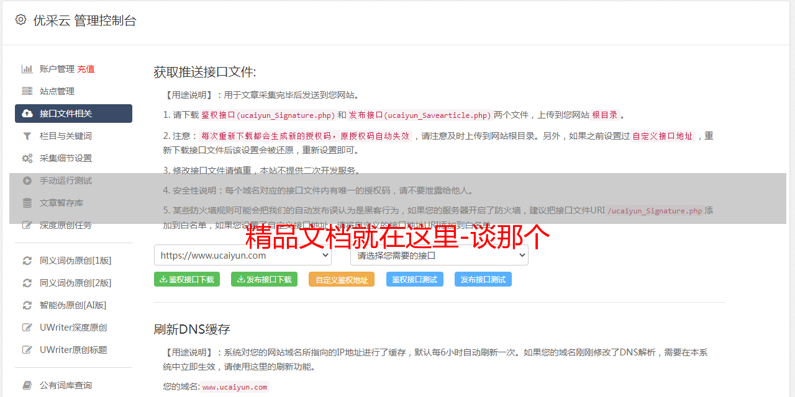
Task: Click the edit icon beside UWriter原创标题
Action: pyautogui.click(x=27, y=350)
